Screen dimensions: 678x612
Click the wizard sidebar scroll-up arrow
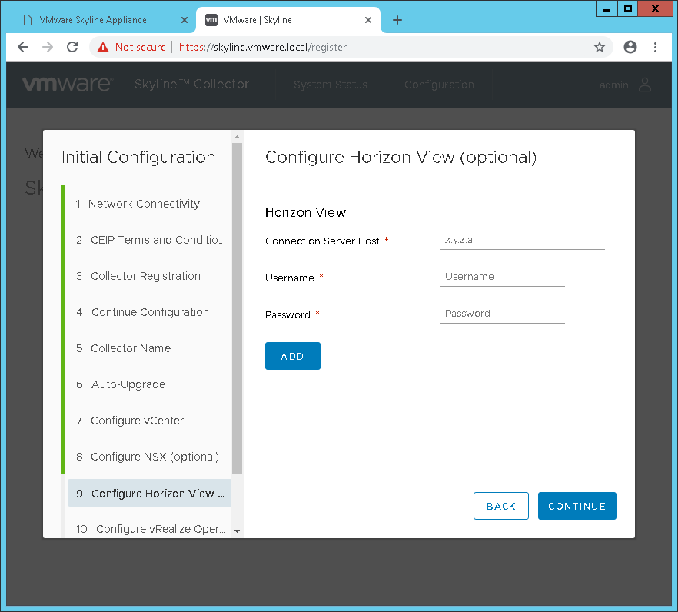(x=237, y=137)
